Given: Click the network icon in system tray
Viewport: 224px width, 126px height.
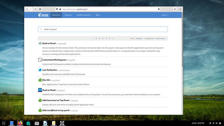Looking at the screenshot, I should [x=213, y=123].
